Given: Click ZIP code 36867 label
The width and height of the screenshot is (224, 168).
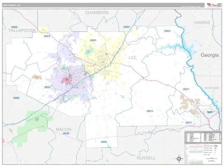Looking at the screenshot, I should (210, 112).
